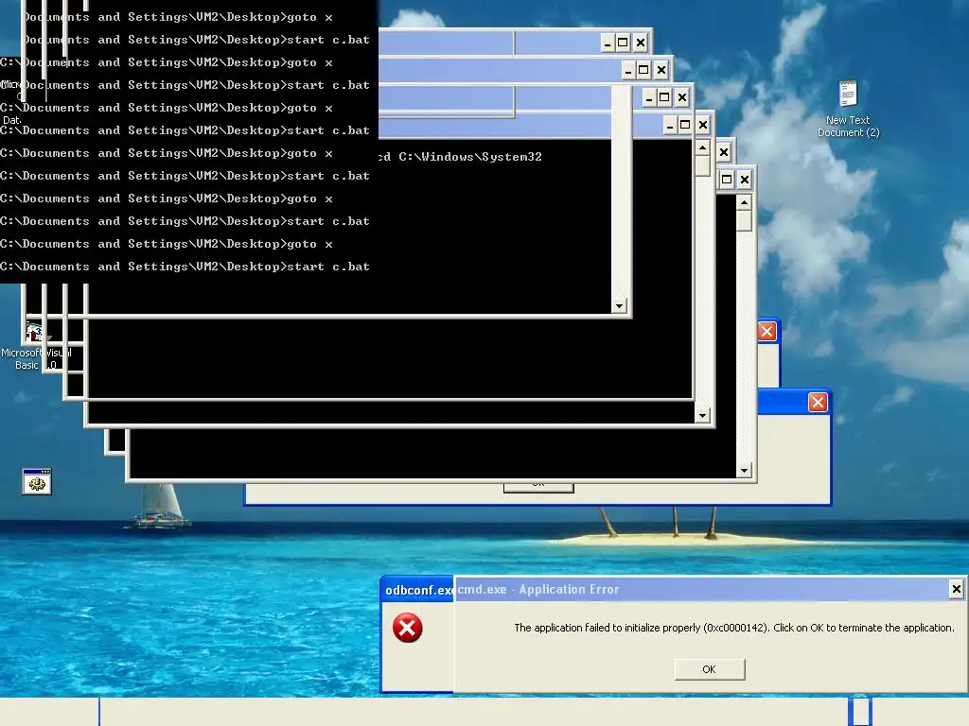This screenshot has width=969, height=726.
Task: Click the scroll thumb of the rightmost console scrollbar
Action: tap(744, 221)
